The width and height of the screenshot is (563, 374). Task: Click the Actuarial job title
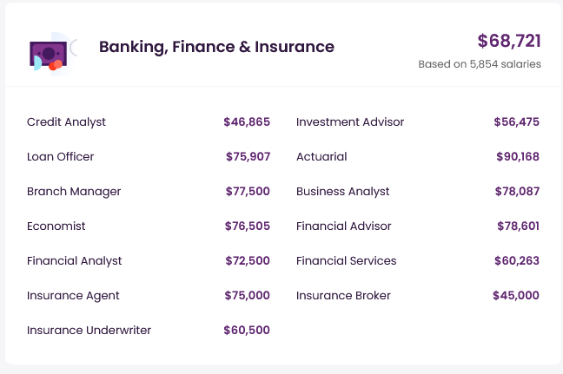(x=321, y=157)
